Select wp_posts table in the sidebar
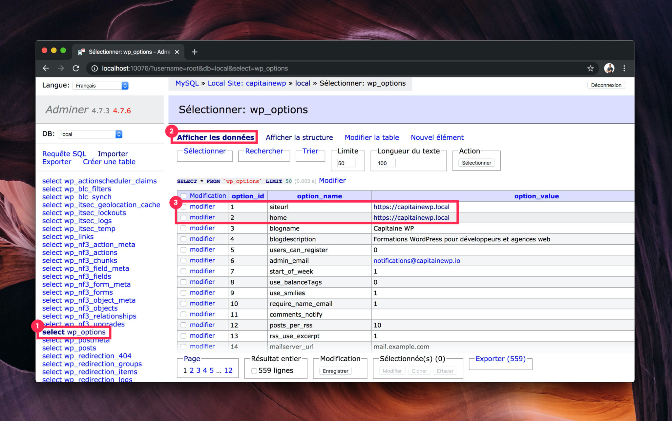Screen dimensions: 672x421 tap(69, 348)
